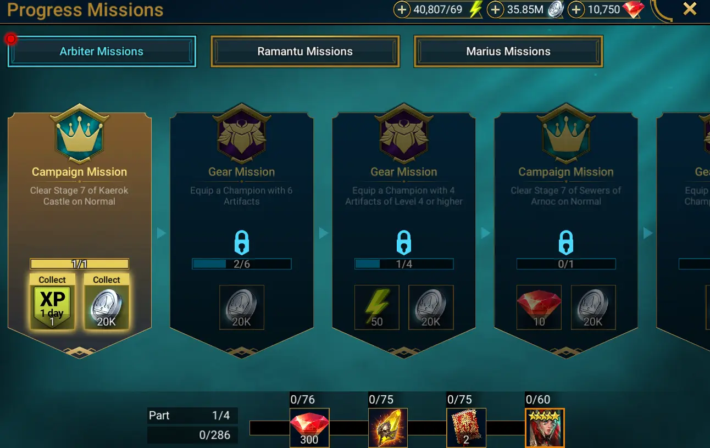Switch to Ramantu Missions tab
This screenshot has width=710, height=448.
[305, 52]
